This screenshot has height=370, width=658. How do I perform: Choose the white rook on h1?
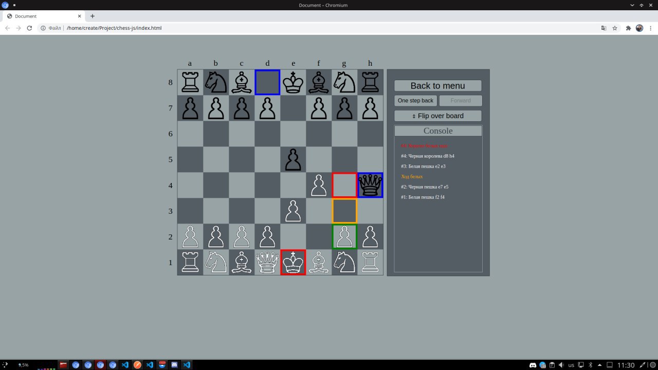(370, 262)
